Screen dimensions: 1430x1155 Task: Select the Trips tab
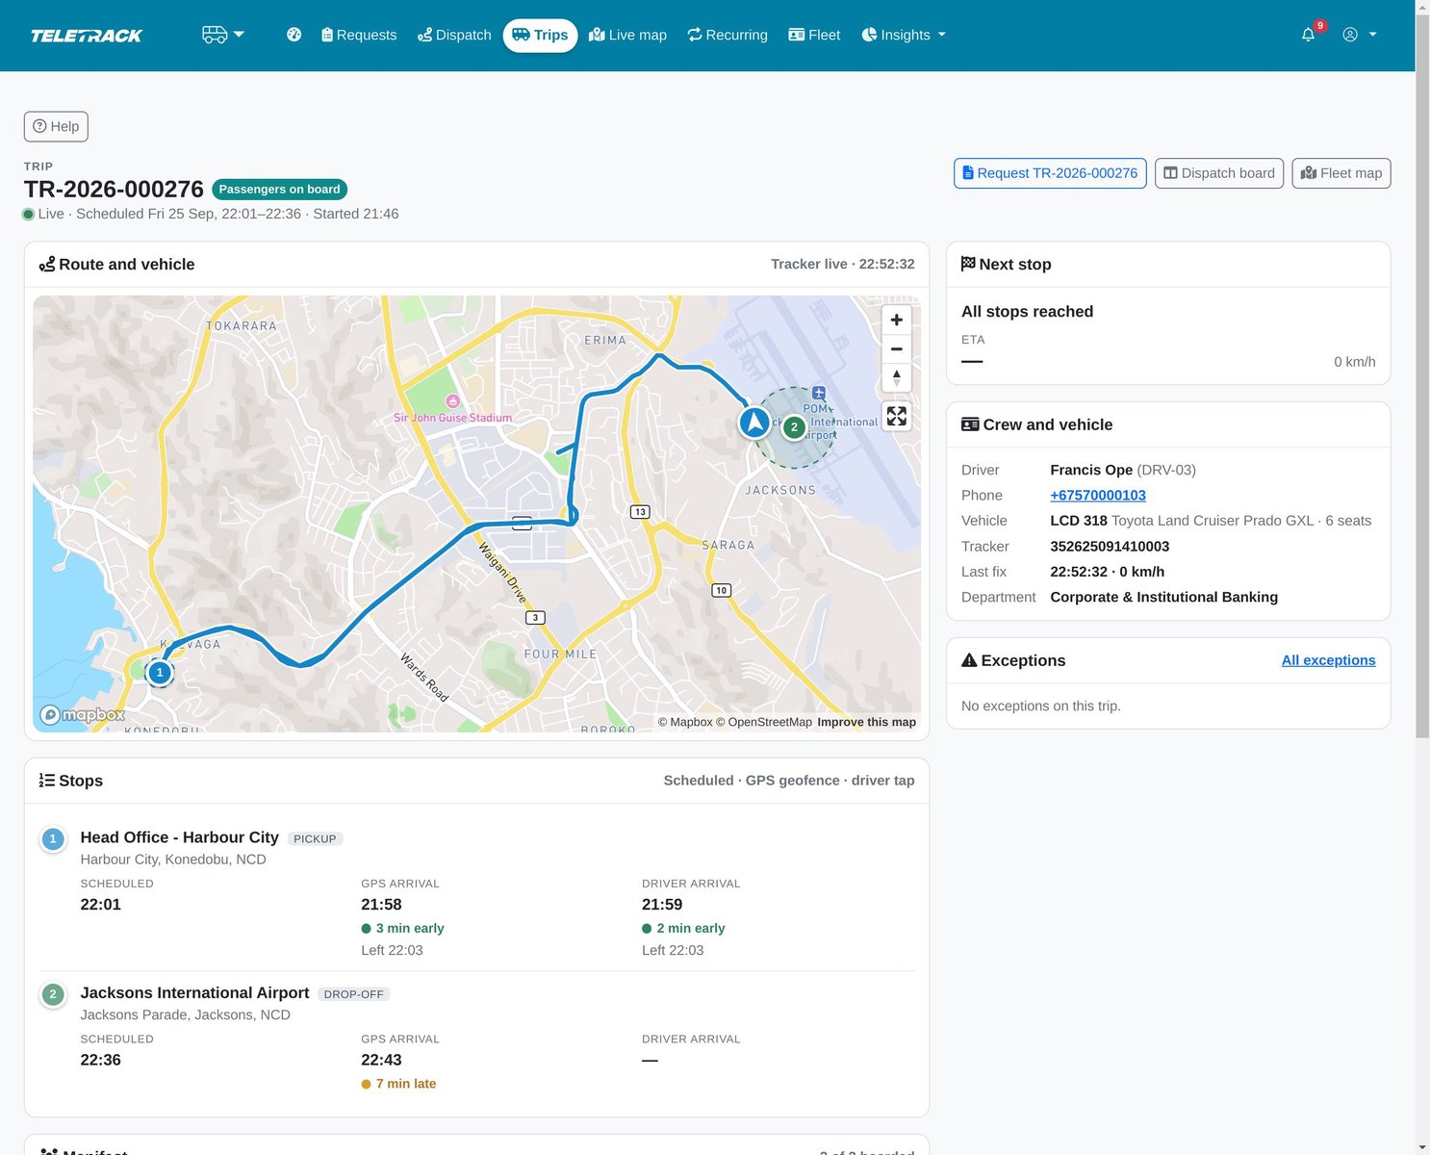(540, 35)
